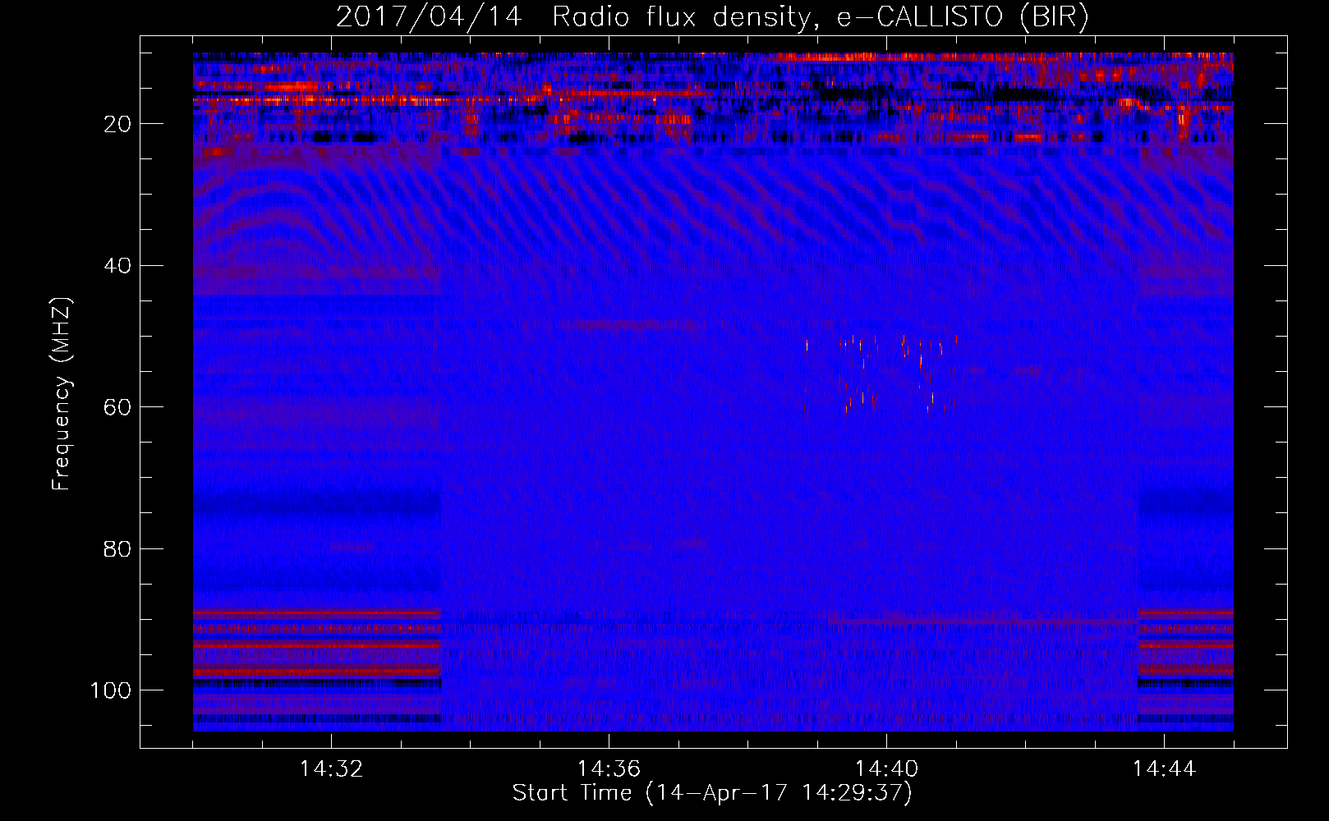
Task: Click the 'Start Time (14-Apr-17 14:29:37)' x-axis label
Action: [712, 793]
